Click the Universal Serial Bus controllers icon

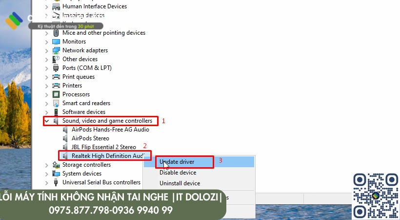click(x=56, y=182)
